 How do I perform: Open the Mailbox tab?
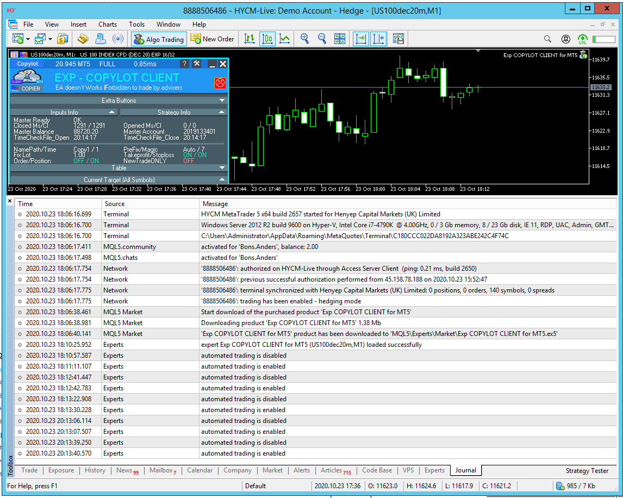pos(163,470)
